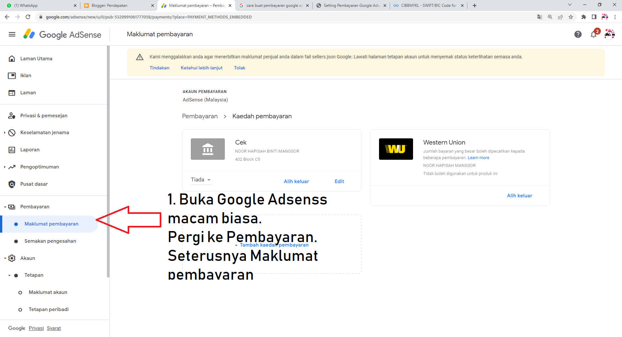Click Alih keluar on the Western Union card

click(519, 196)
